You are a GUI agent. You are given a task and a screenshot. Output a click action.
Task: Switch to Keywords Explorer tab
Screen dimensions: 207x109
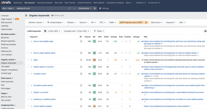(45, 3)
